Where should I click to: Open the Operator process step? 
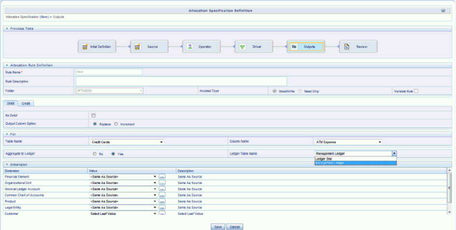201,46
